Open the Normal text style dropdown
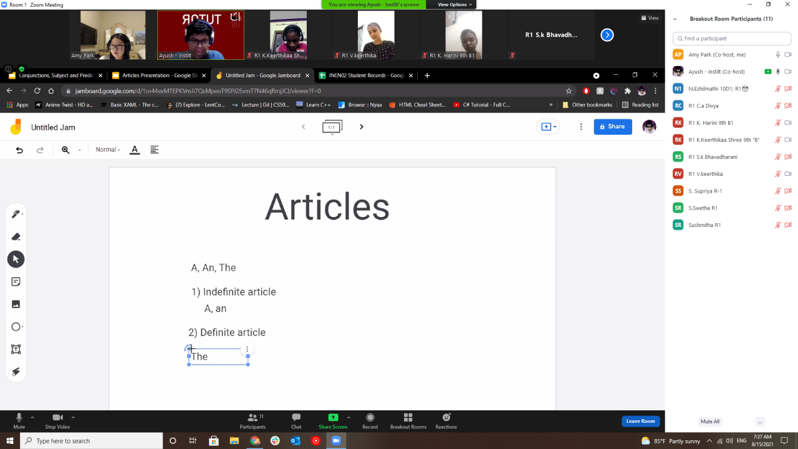The image size is (798, 449). [x=108, y=150]
